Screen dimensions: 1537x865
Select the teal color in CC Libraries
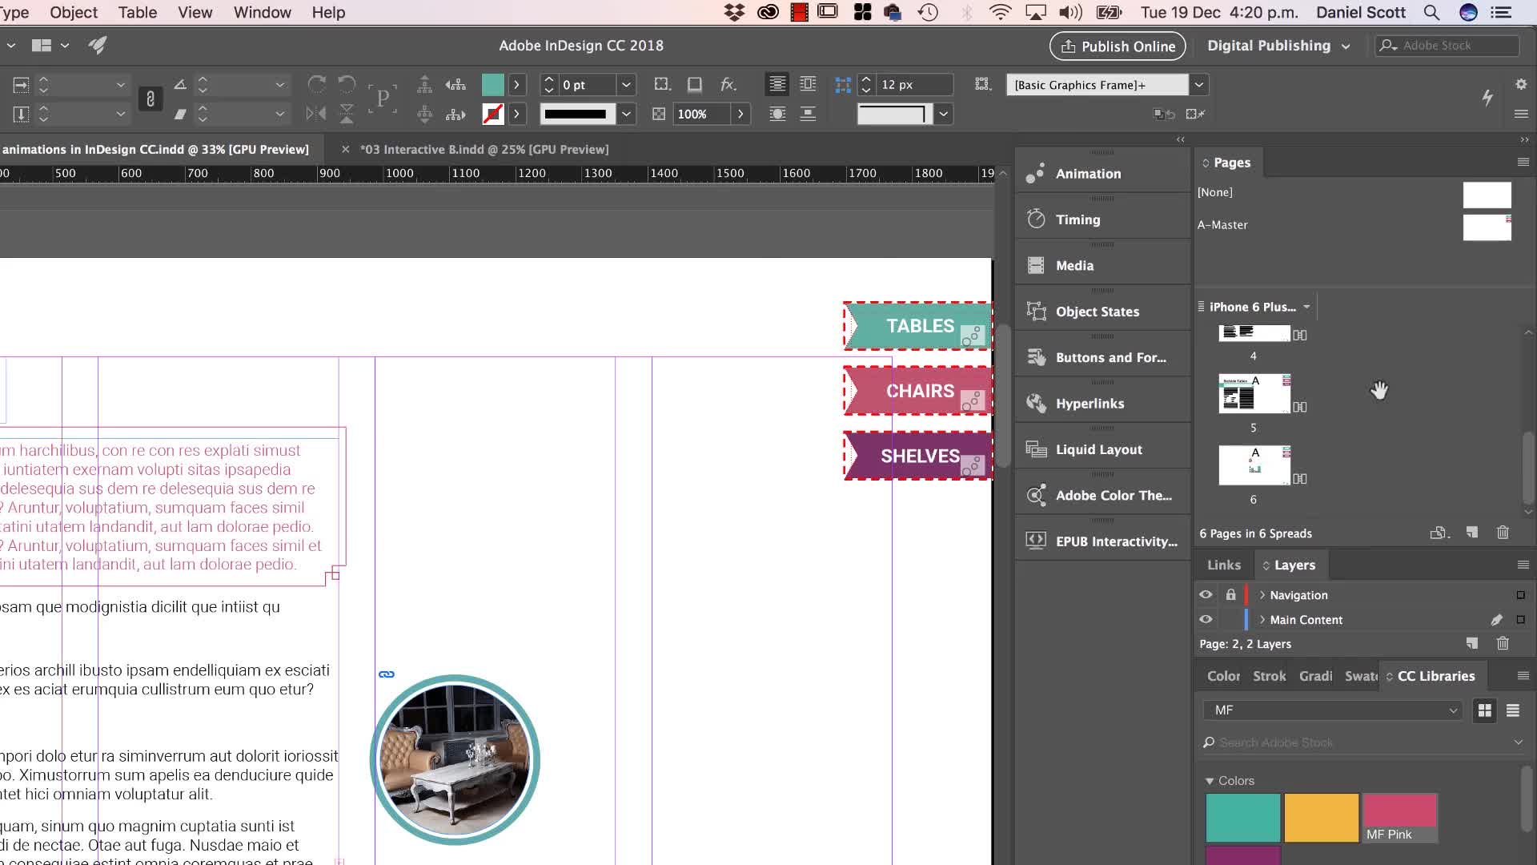[x=1243, y=818]
